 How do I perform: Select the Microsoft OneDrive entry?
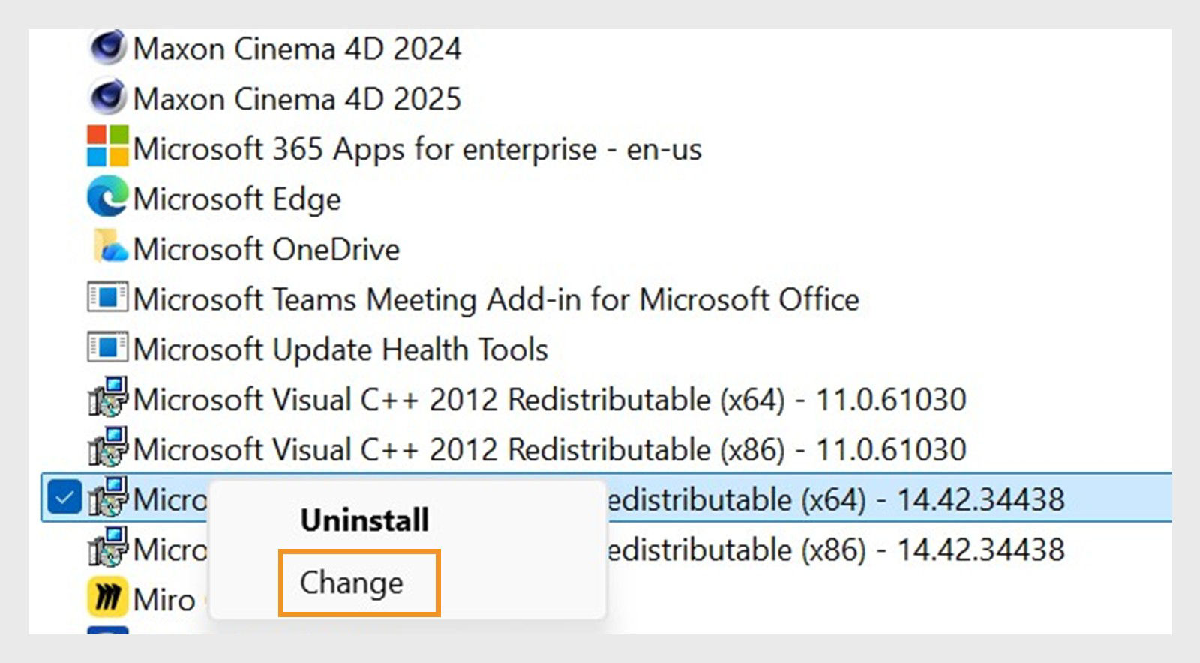pyautogui.click(x=268, y=248)
